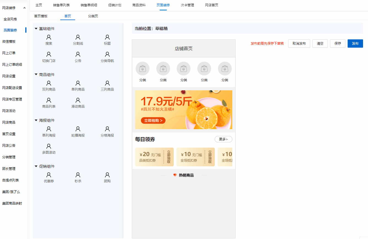Screen dimensions: 368x239
Task: Click the 团购 promotion component
Action: [x=107, y=178]
